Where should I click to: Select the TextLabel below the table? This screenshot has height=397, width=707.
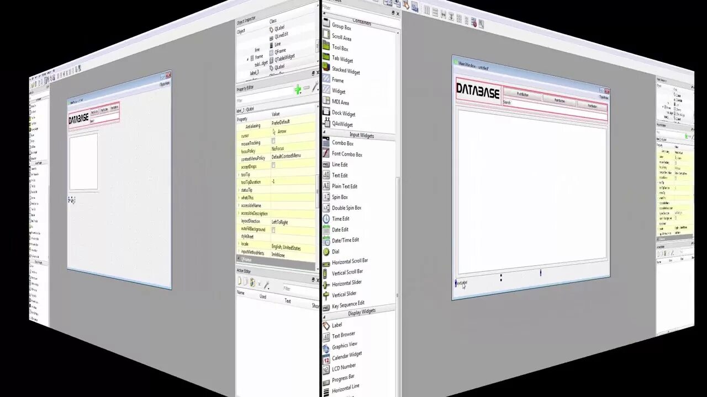461,283
